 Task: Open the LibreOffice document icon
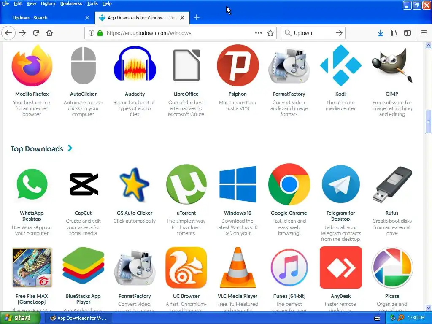click(186, 65)
